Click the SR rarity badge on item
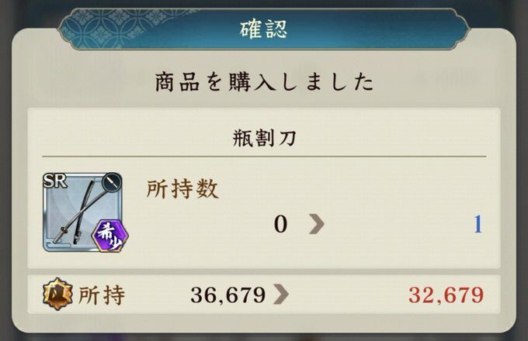Viewport: 528px width, 341px height. pos(55,181)
